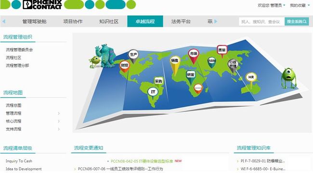Open the 欢迎您 管理员 user dropdown
Screen dimensions: 313x173
tap(271, 5)
